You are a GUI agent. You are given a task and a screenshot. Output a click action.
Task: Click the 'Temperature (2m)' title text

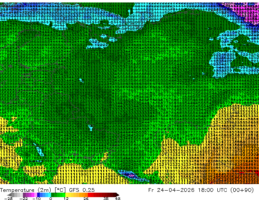[25, 190]
